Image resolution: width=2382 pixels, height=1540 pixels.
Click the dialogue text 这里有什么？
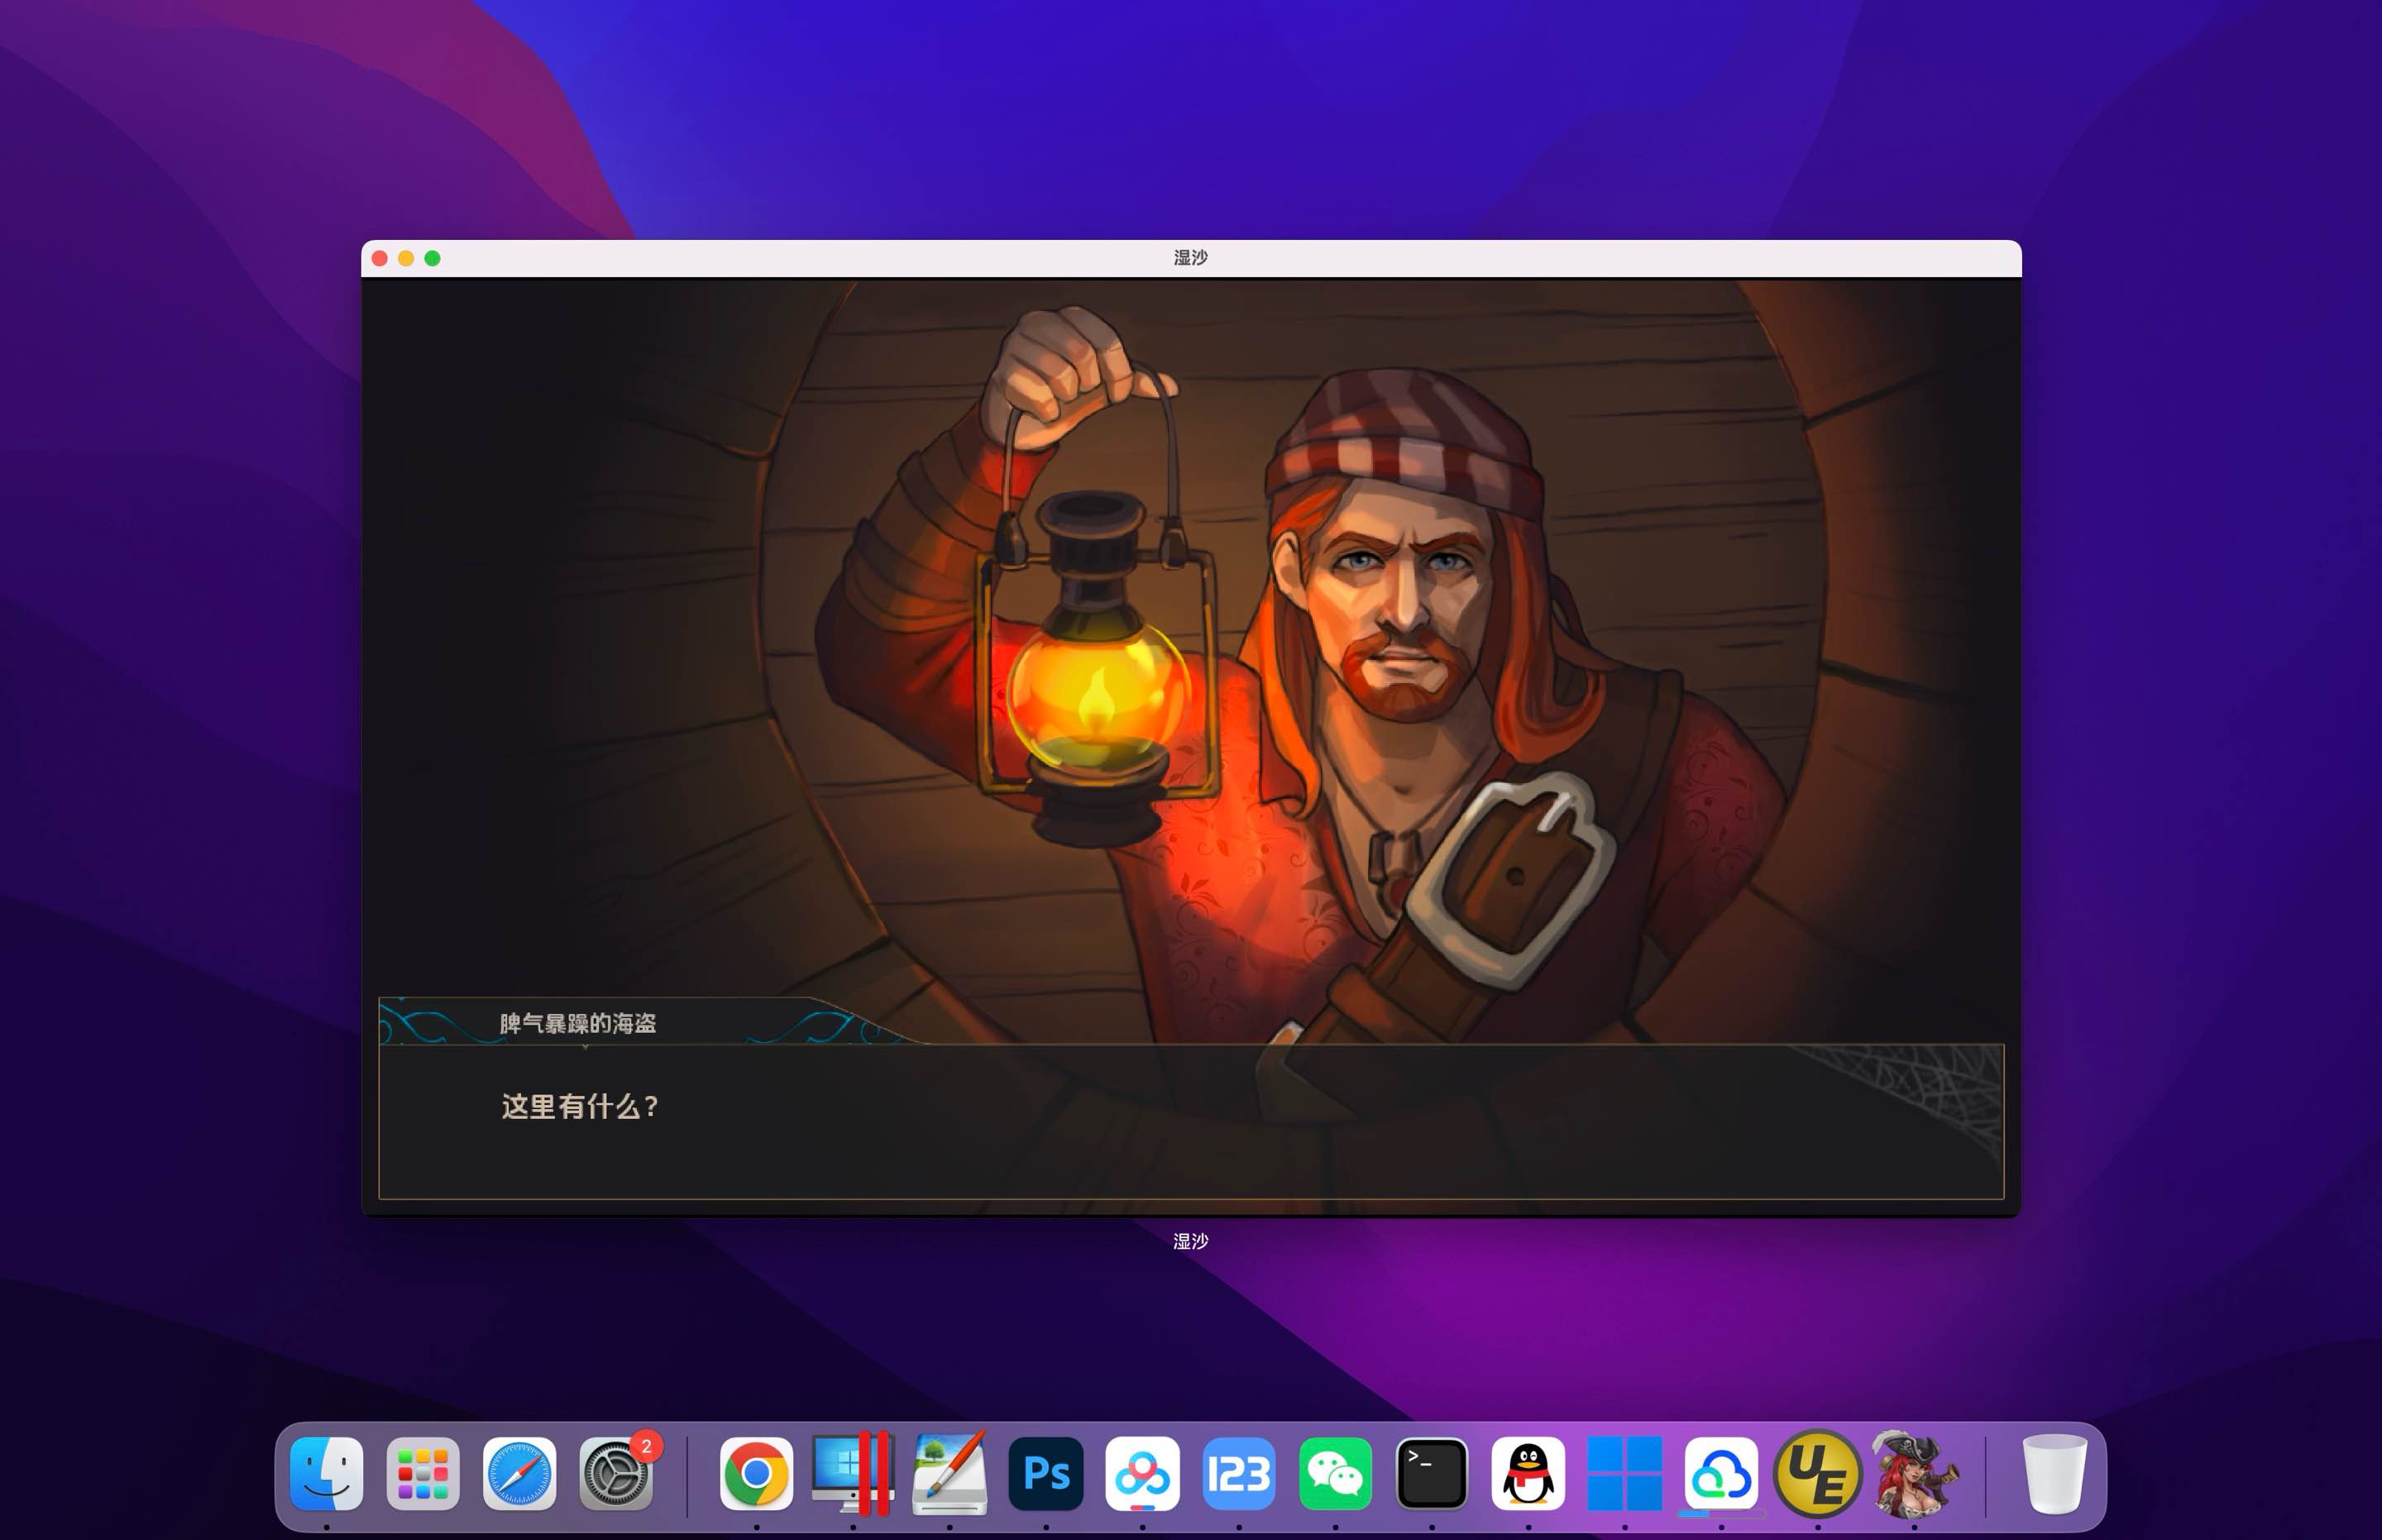tap(580, 1106)
